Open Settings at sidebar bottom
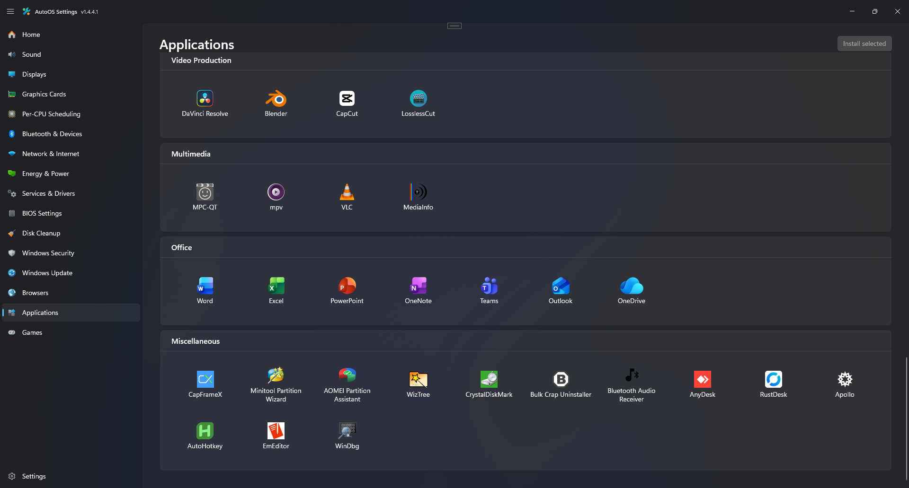Viewport: 909px width, 488px height. coord(71,476)
